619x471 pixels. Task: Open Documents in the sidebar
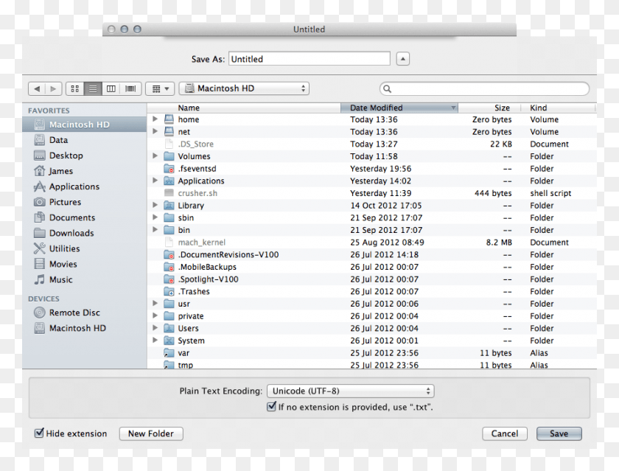point(85,217)
